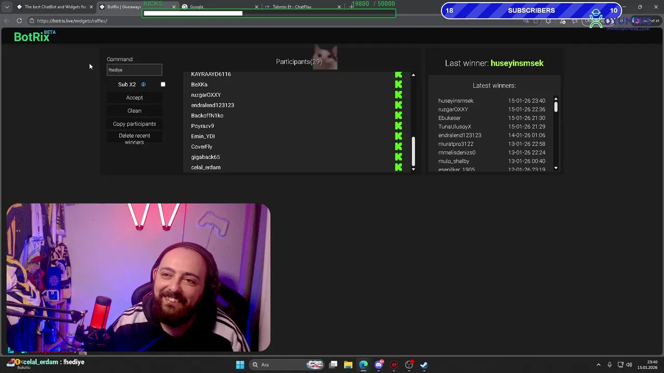Click the Accept button
The image size is (664, 373).
click(x=134, y=97)
